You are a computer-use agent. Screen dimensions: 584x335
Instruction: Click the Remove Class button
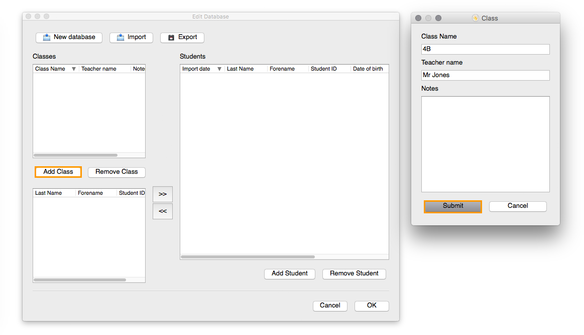point(116,172)
